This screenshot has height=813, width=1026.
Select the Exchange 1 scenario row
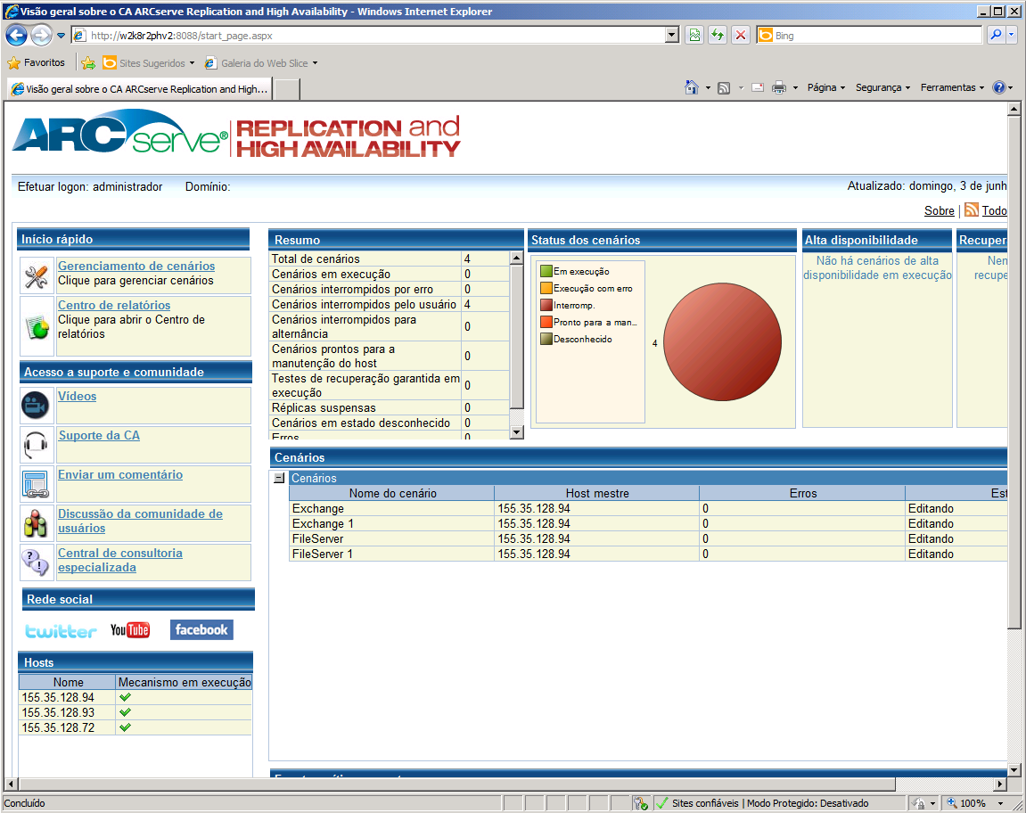click(x=324, y=524)
